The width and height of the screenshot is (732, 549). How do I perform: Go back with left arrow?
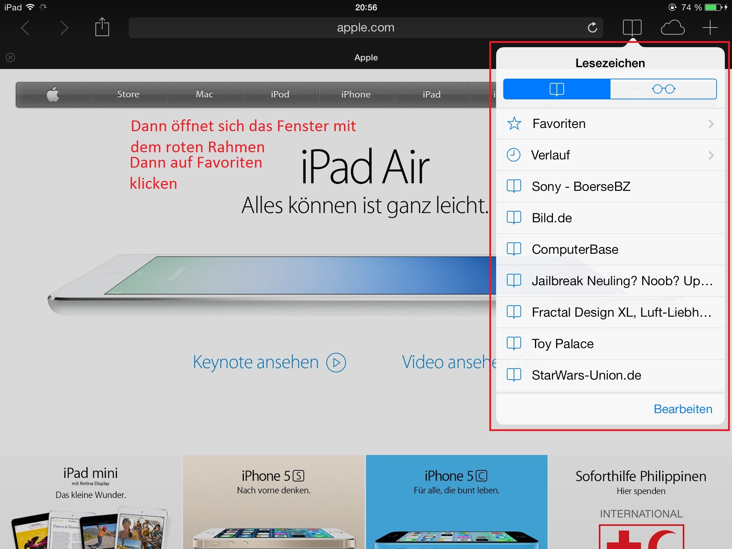pos(25,28)
